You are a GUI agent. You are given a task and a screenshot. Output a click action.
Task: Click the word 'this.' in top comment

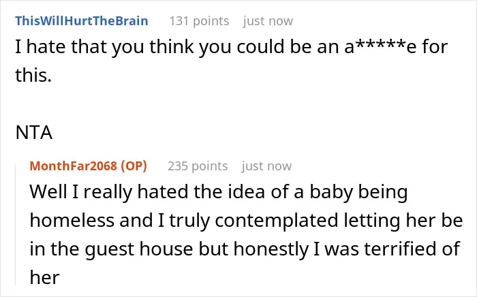click(33, 75)
